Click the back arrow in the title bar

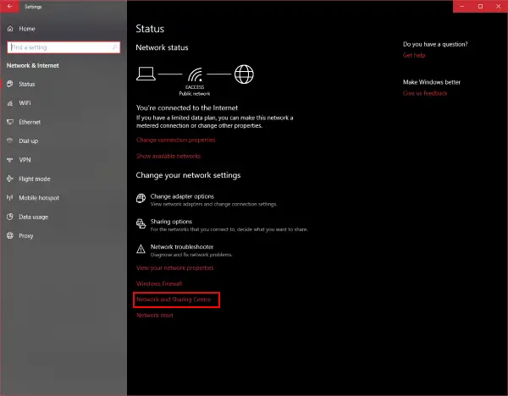click(9, 6)
